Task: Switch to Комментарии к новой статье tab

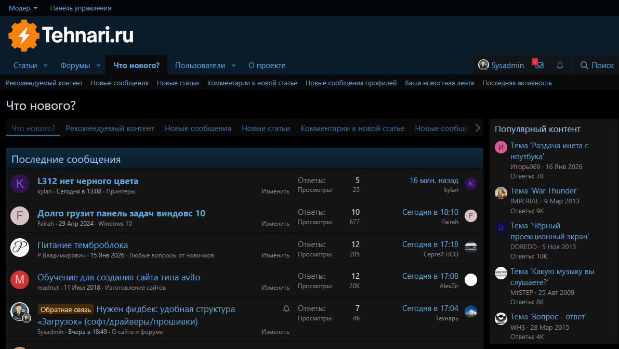Action: (x=352, y=128)
